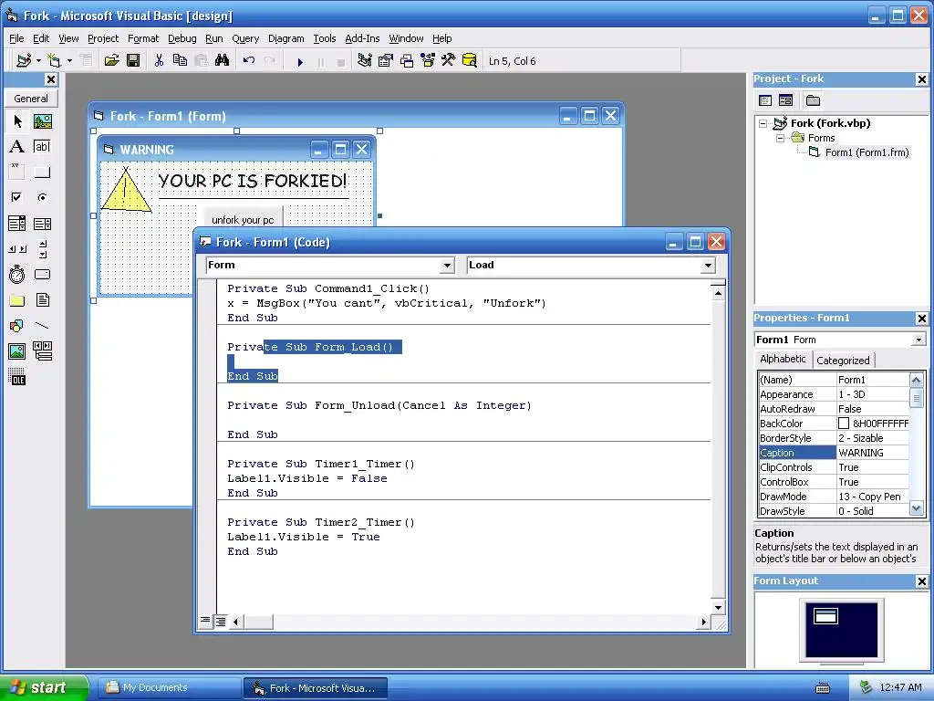
Task: Select the ComboBox tool
Action: pyautogui.click(x=17, y=224)
